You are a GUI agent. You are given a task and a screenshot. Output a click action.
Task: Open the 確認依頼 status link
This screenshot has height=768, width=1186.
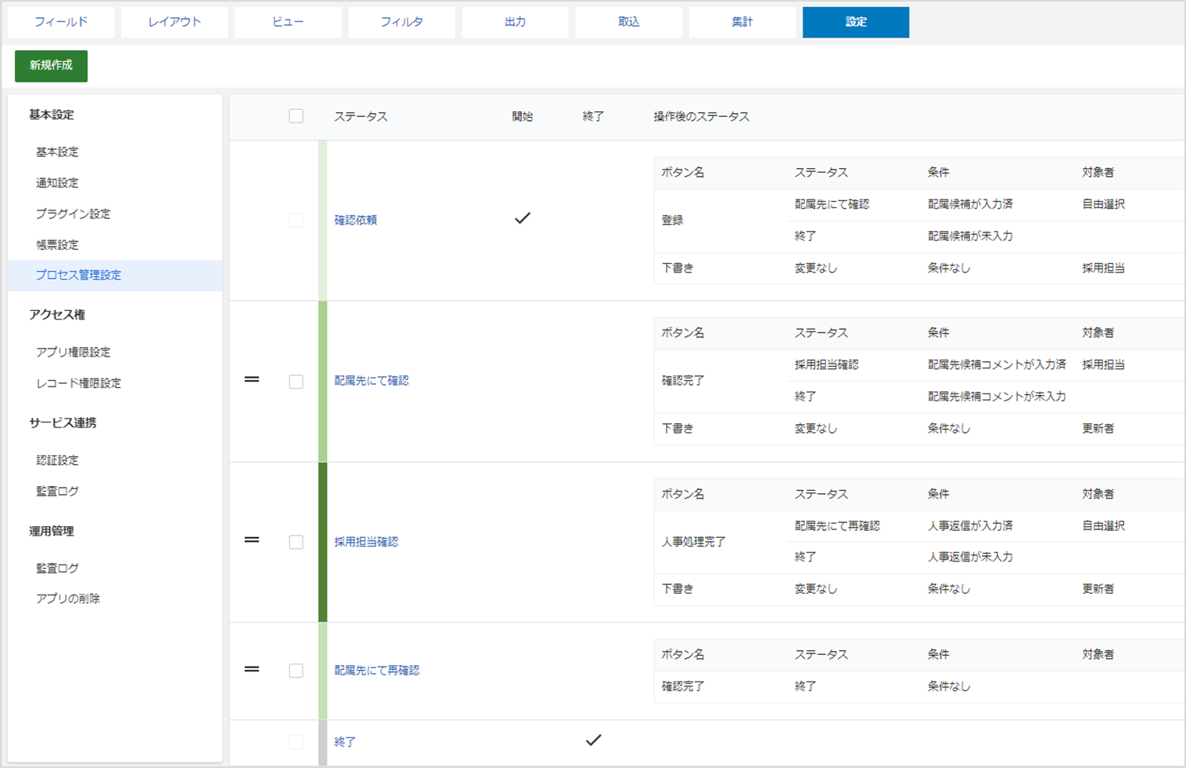(355, 220)
